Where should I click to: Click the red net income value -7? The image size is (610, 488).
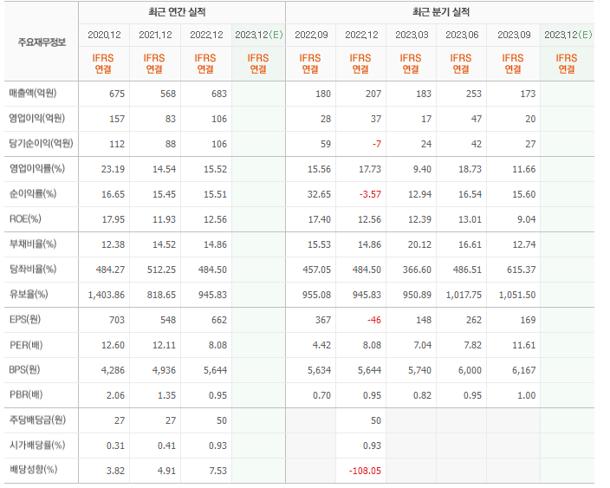377,144
